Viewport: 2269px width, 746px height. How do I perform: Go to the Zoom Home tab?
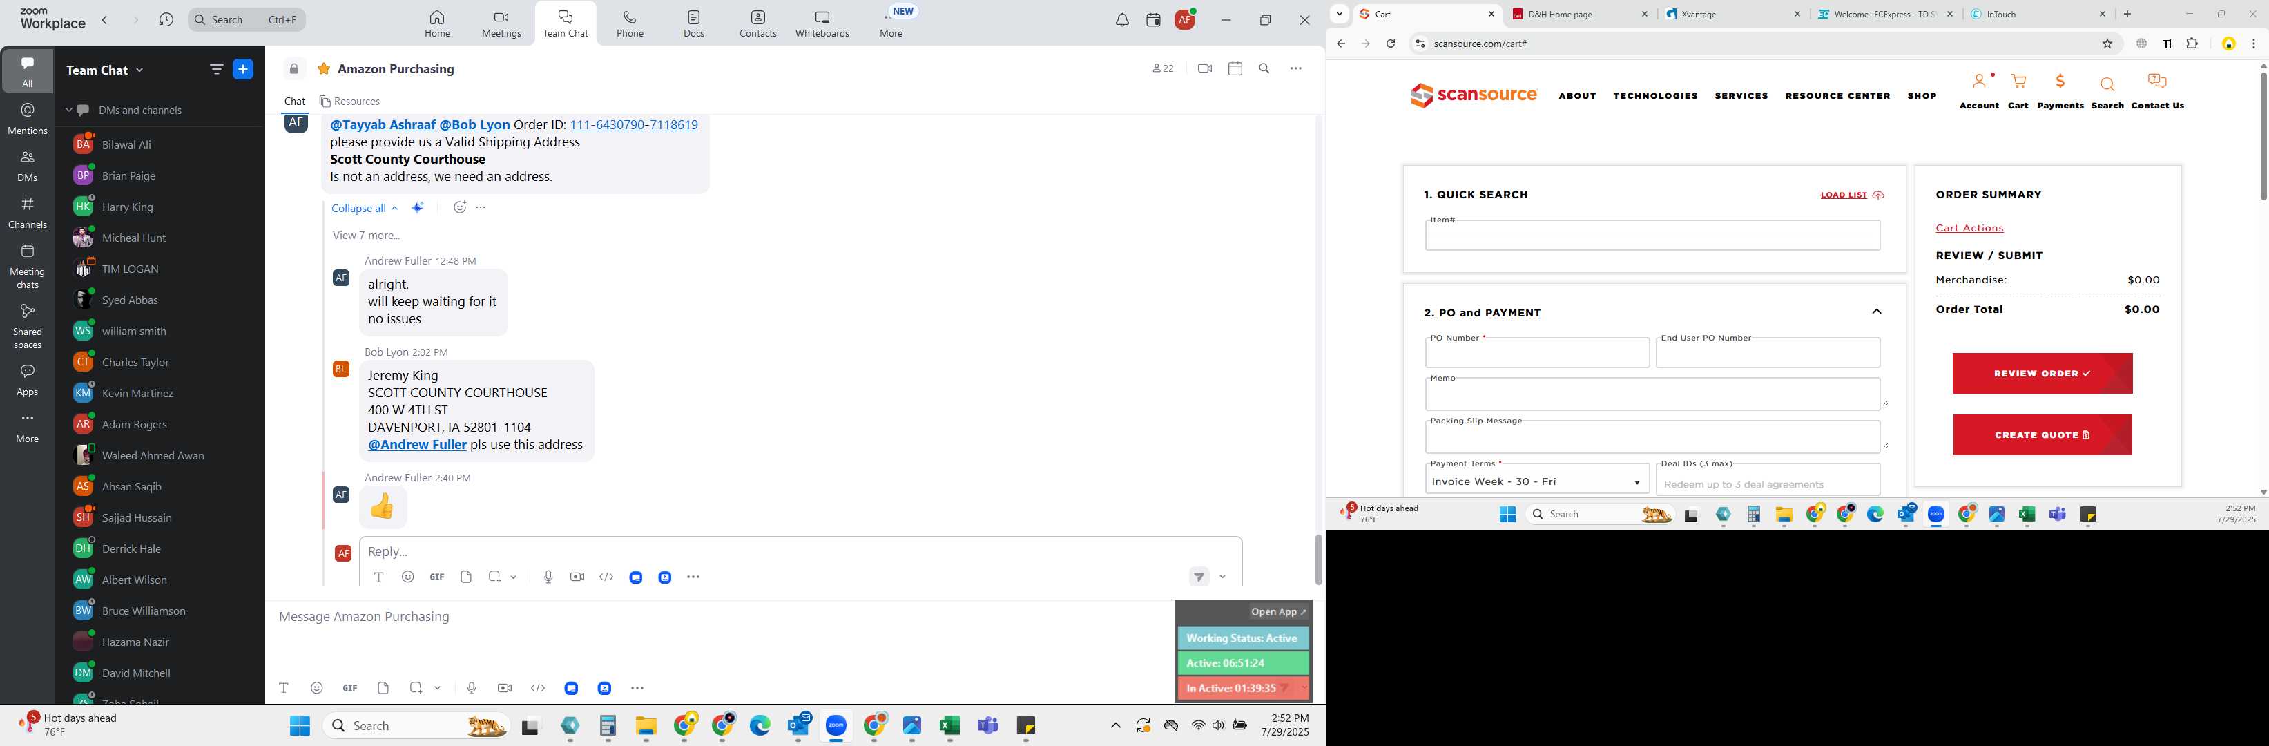pyautogui.click(x=437, y=23)
